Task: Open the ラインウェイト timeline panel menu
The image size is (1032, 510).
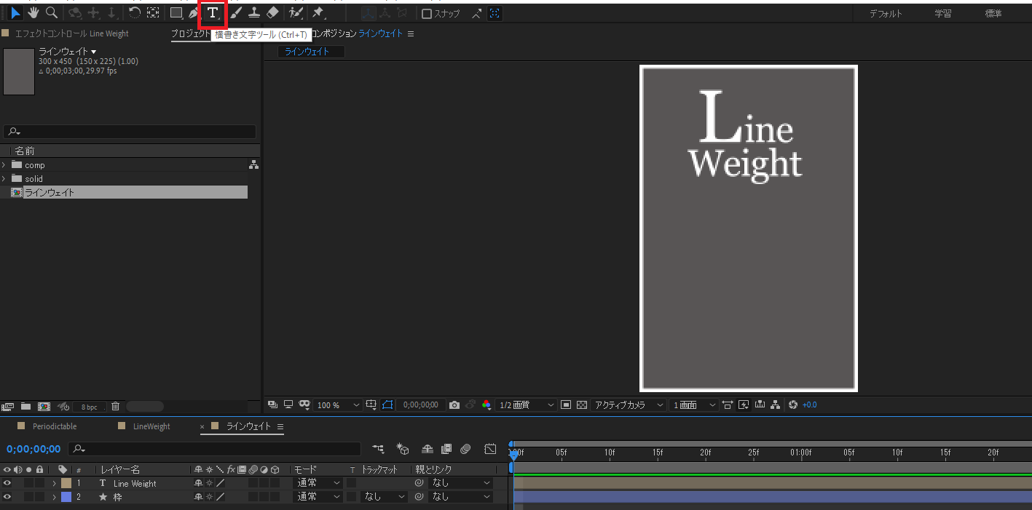Action: pos(280,426)
